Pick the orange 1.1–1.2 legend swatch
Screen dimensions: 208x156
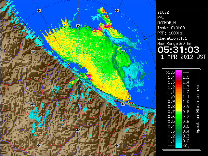point(178,92)
